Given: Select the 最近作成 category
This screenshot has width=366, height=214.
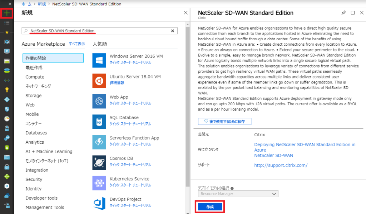Looking at the screenshot, I should tap(34, 67).
